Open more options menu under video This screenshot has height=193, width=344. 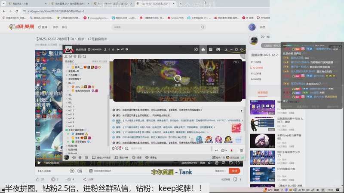(x=241, y=179)
